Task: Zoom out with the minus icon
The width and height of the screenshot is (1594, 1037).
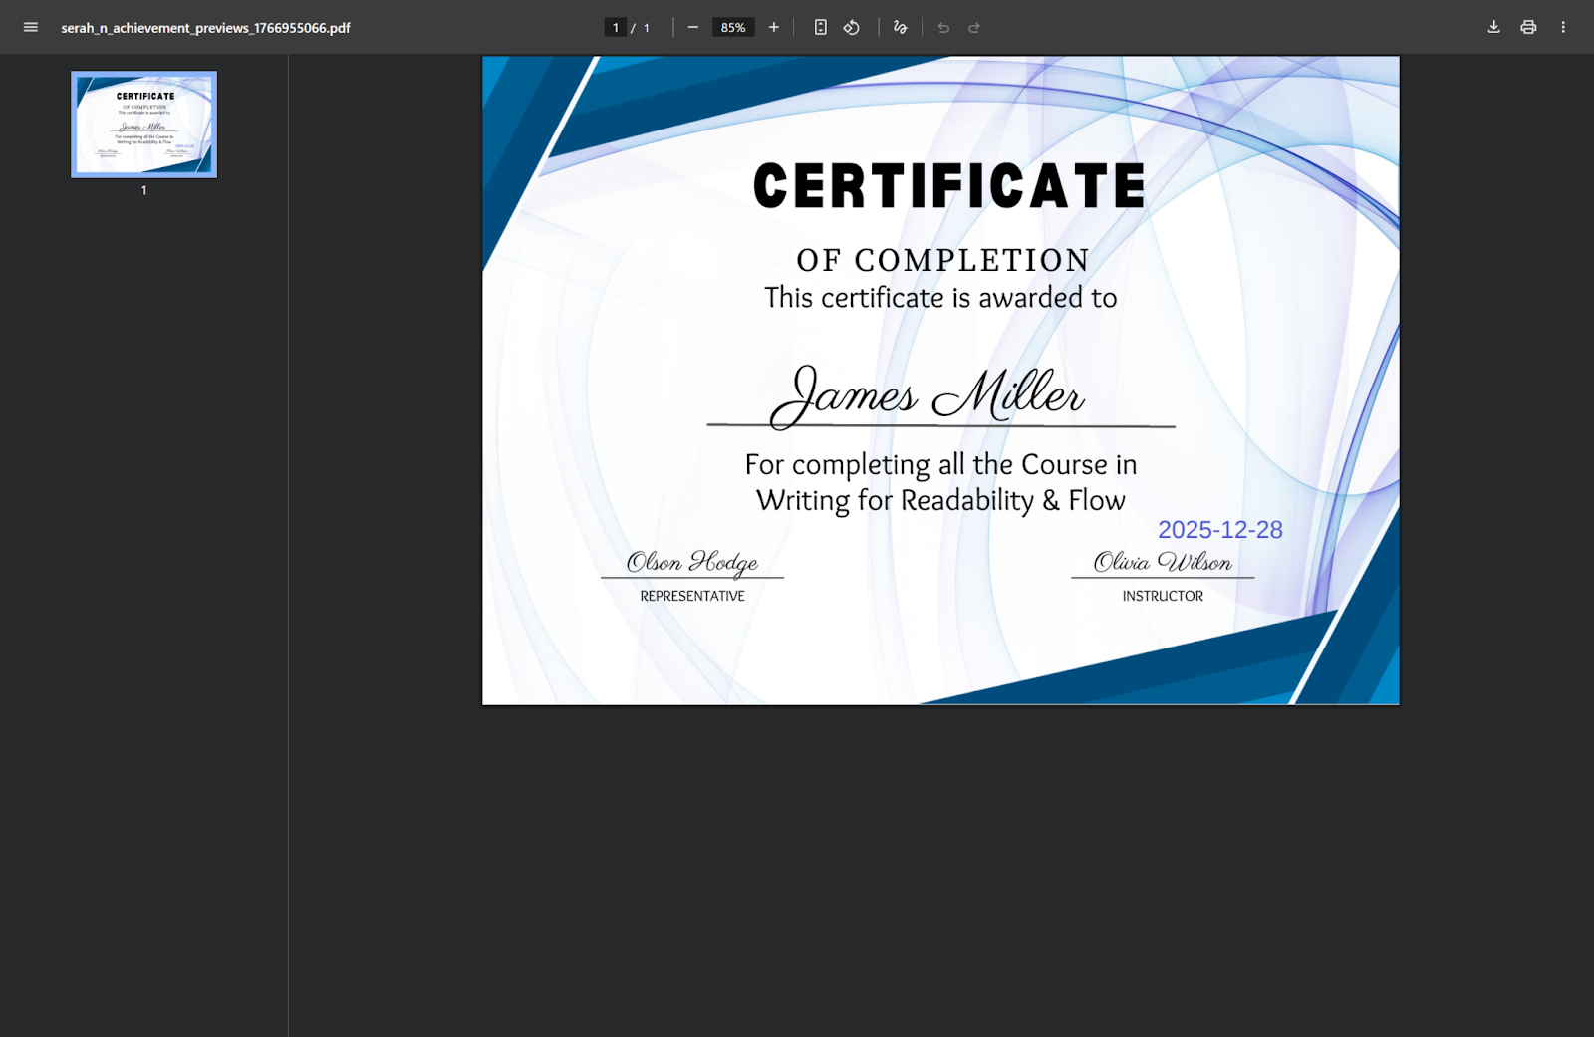Action: [x=693, y=27]
